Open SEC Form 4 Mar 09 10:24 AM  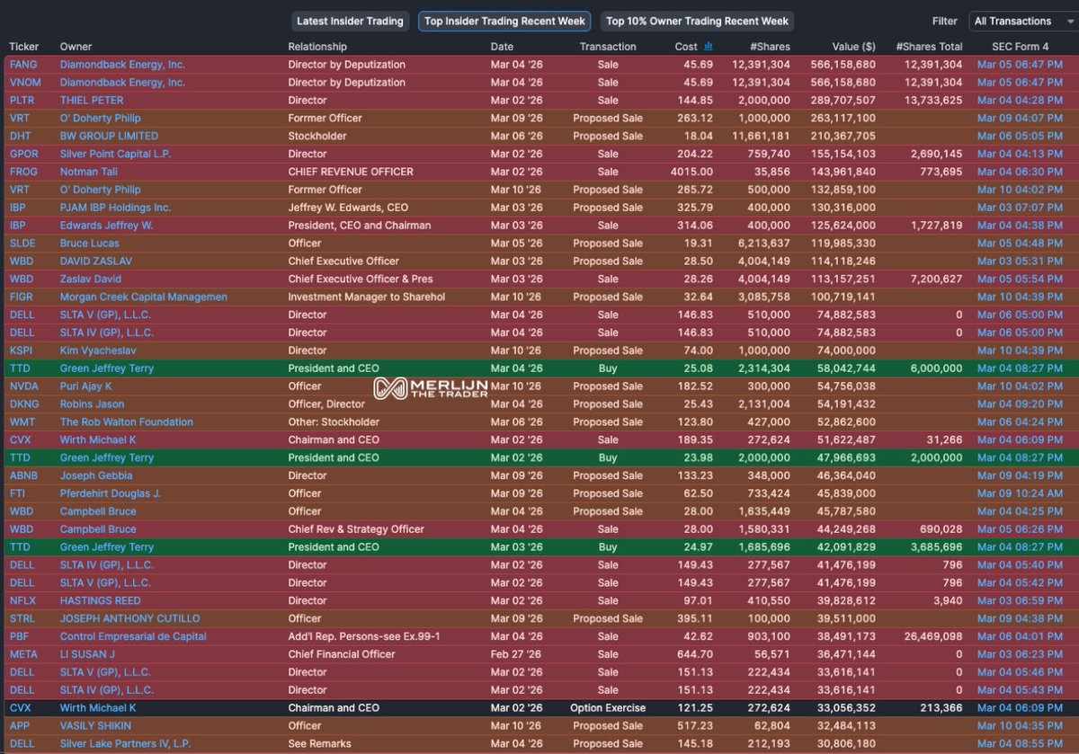click(1021, 493)
